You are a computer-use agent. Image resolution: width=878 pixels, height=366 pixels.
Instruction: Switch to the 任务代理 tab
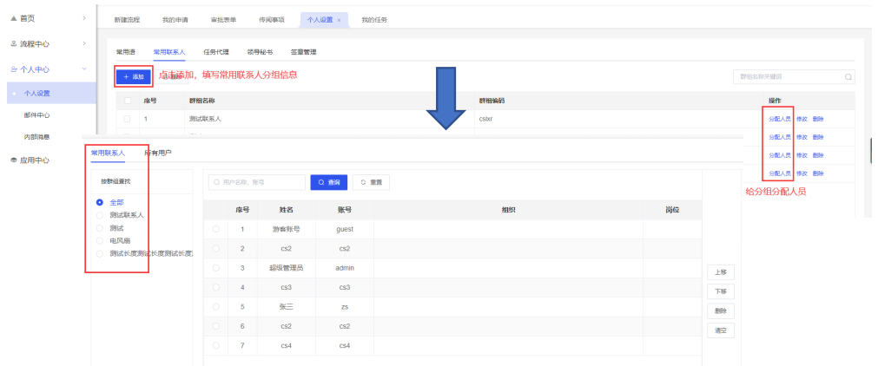[x=216, y=52]
